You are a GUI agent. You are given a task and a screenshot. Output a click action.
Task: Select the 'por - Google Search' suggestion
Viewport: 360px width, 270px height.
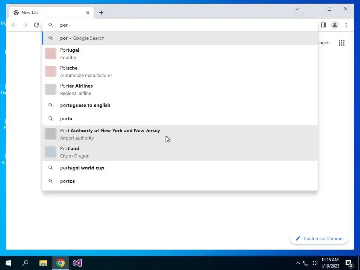pyautogui.click(x=180, y=38)
